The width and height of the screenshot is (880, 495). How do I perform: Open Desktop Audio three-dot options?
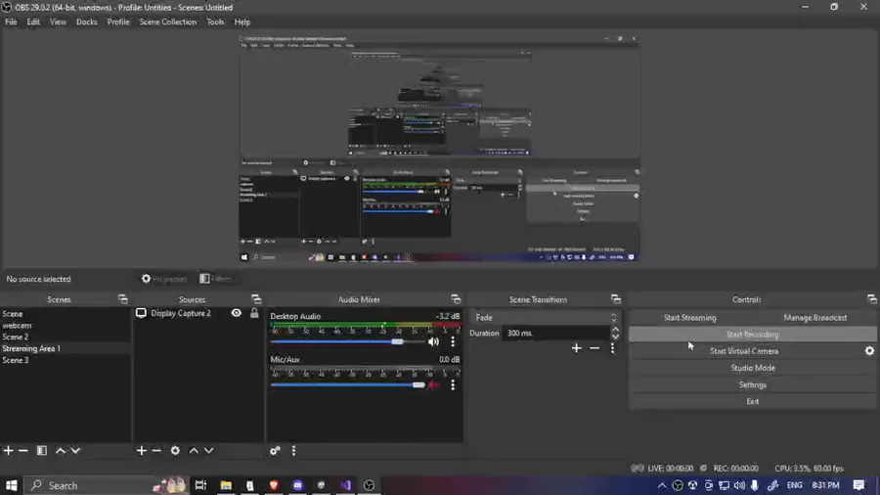point(453,341)
